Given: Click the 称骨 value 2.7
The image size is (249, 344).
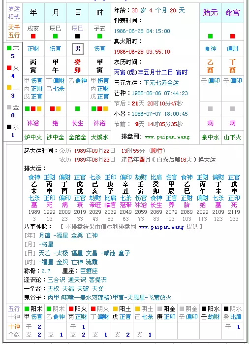Looking at the screenshot, I should 46,271.
